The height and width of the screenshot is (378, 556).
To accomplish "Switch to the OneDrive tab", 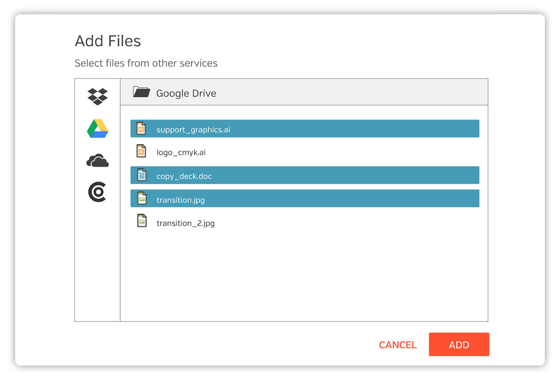I will coord(97,161).
